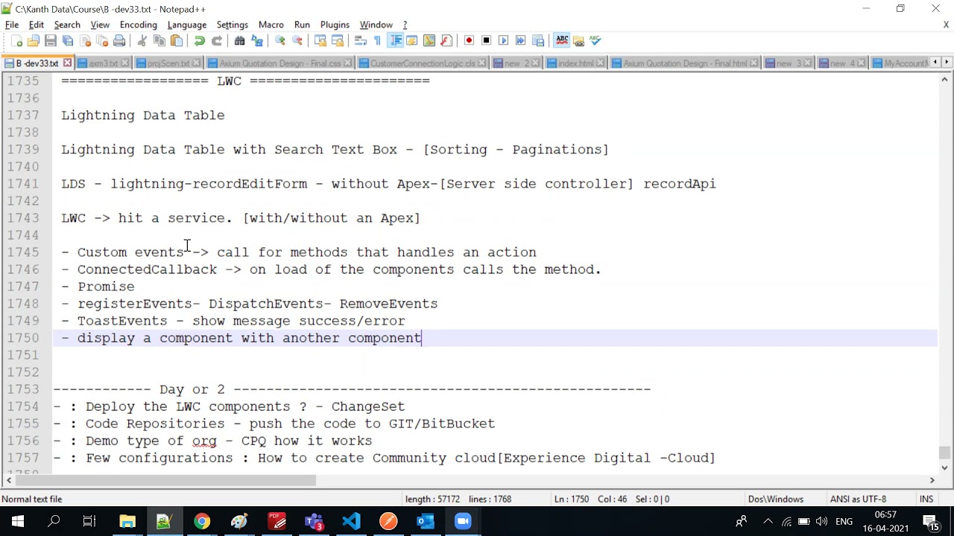This screenshot has width=954, height=536.
Task: Click the 'Lightning Data Table' line 1737
Action: point(142,115)
